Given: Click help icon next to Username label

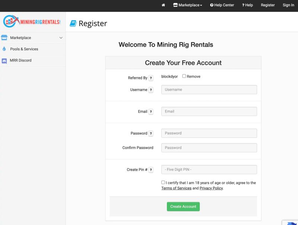Looking at the screenshot, I should click(x=151, y=90).
